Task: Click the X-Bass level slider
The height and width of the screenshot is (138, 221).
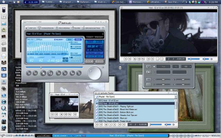Action: pos(76,44)
